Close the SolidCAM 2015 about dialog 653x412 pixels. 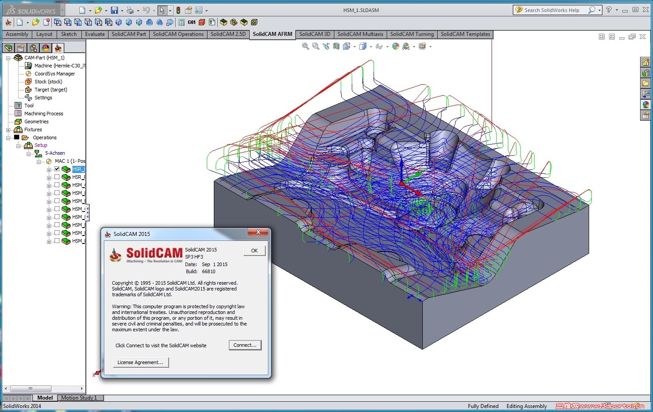click(x=258, y=232)
